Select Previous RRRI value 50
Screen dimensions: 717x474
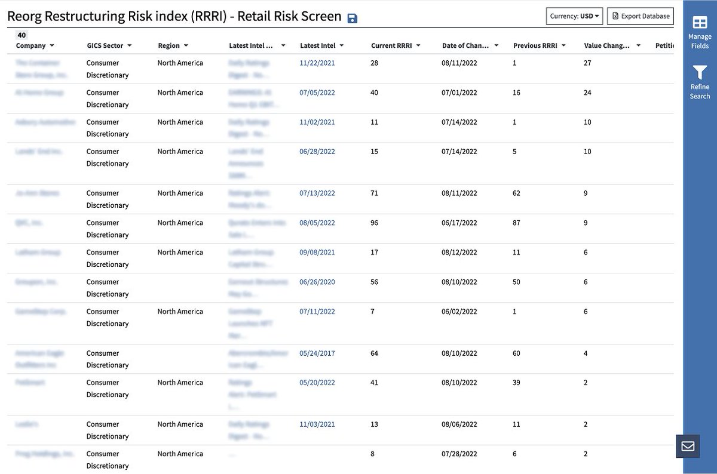pos(517,282)
